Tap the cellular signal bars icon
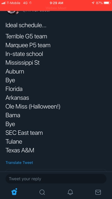The image size is (112, 199). [4, 3]
